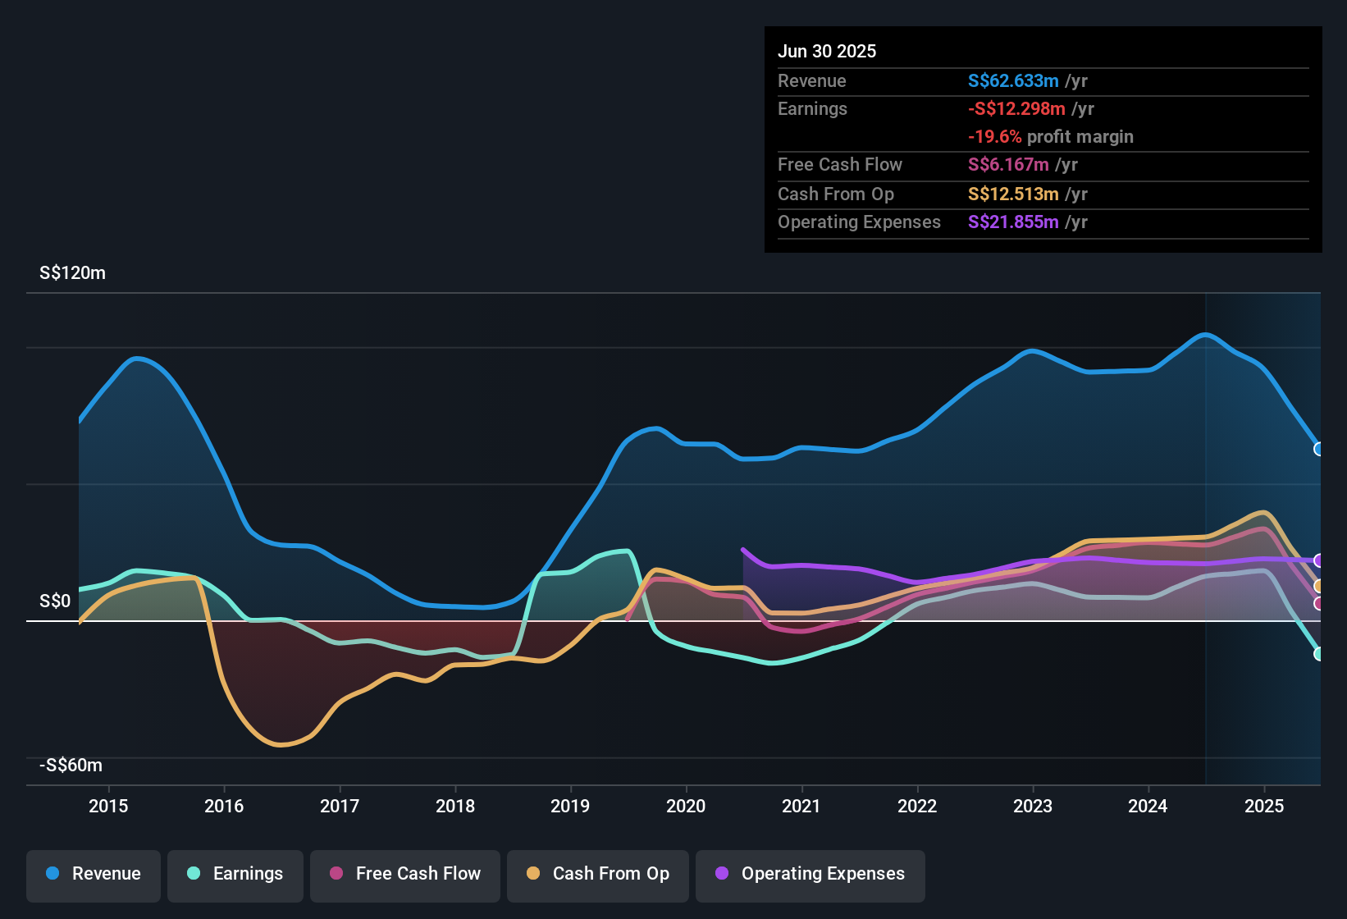This screenshot has height=919, width=1347.
Task: Toggle the Revenue series visibility
Action: (x=93, y=874)
